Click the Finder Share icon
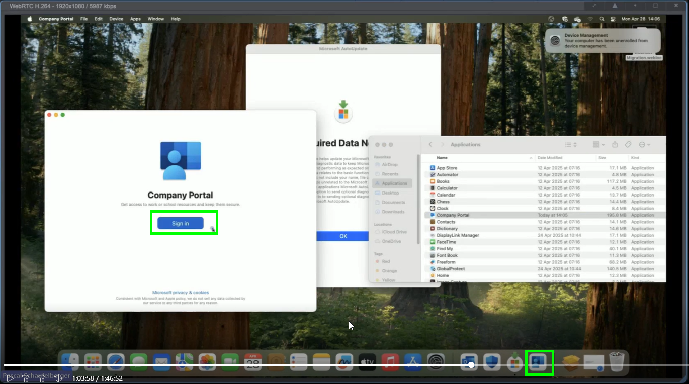Image resolution: width=689 pixels, height=384 pixels. 615,145
